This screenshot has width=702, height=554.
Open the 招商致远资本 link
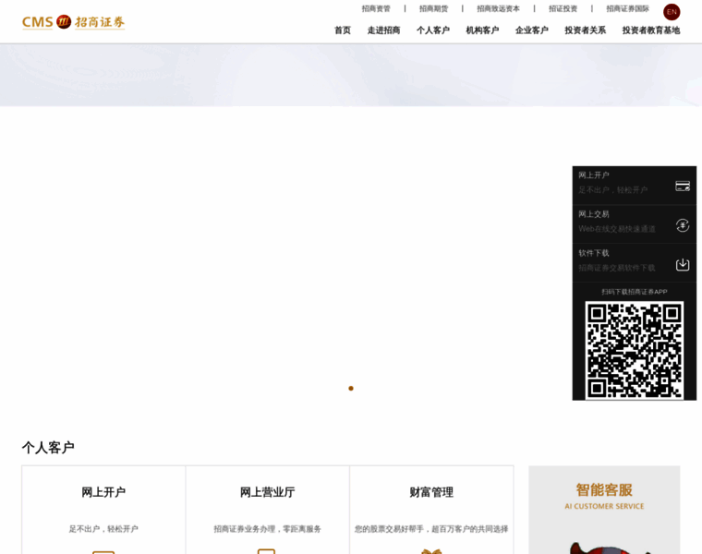(498, 8)
